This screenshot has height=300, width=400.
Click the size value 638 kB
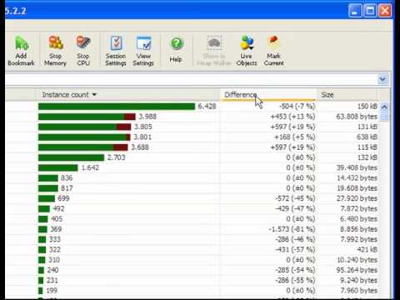367,137
